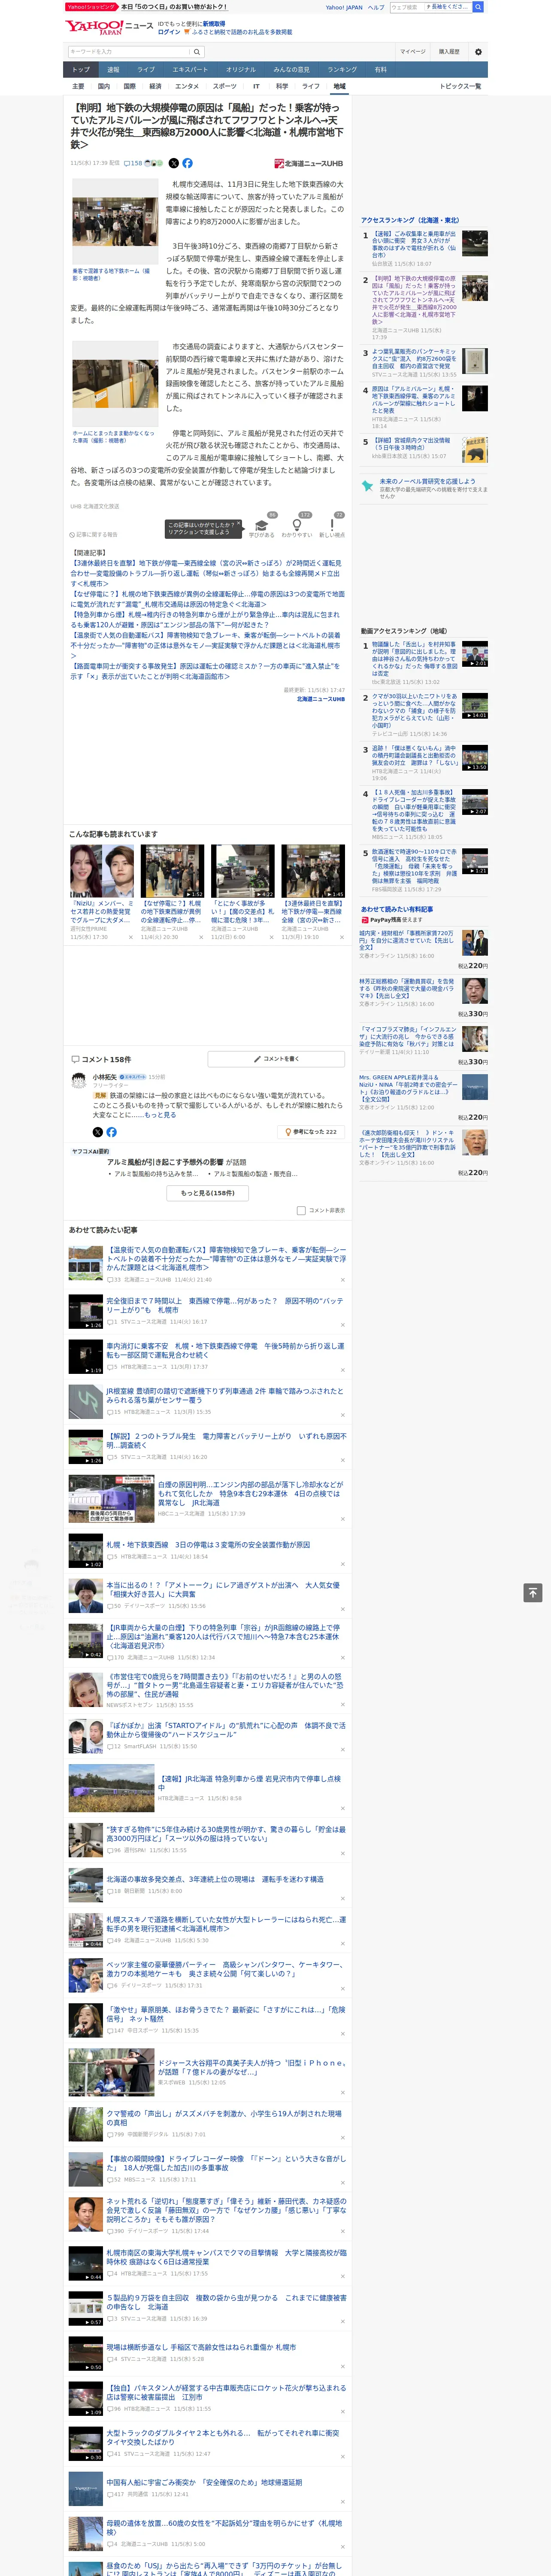Click the blue search button in the top bar

478,7
